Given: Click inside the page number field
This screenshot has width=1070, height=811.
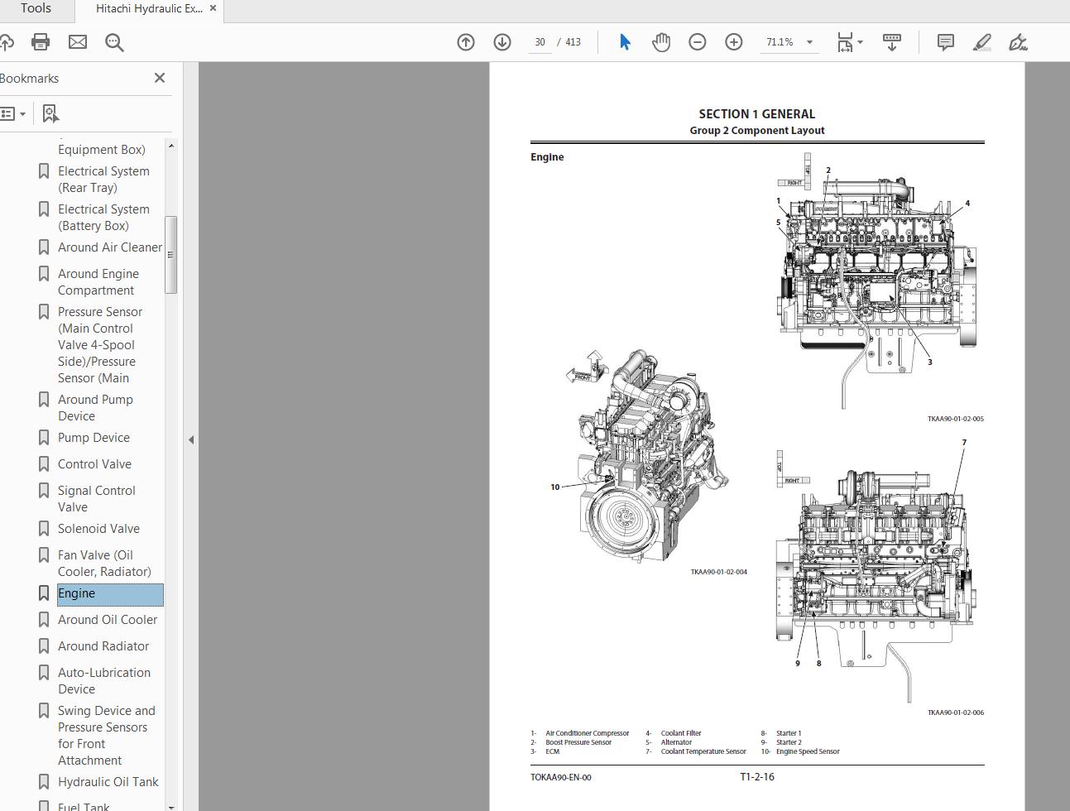Looking at the screenshot, I should coord(540,41).
